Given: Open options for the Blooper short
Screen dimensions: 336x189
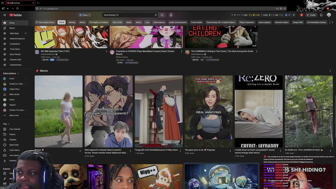Looking at the screenshot, I should pos(80,151).
